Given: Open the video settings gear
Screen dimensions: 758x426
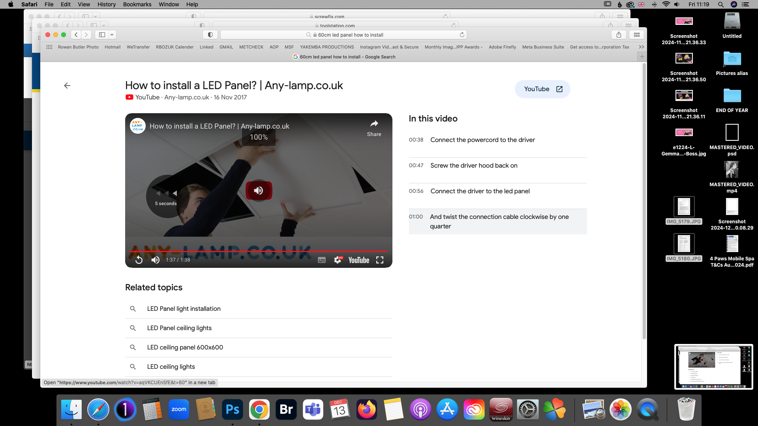Looking at the screenshot, I should pyautogui.click(x=338, y=260).
